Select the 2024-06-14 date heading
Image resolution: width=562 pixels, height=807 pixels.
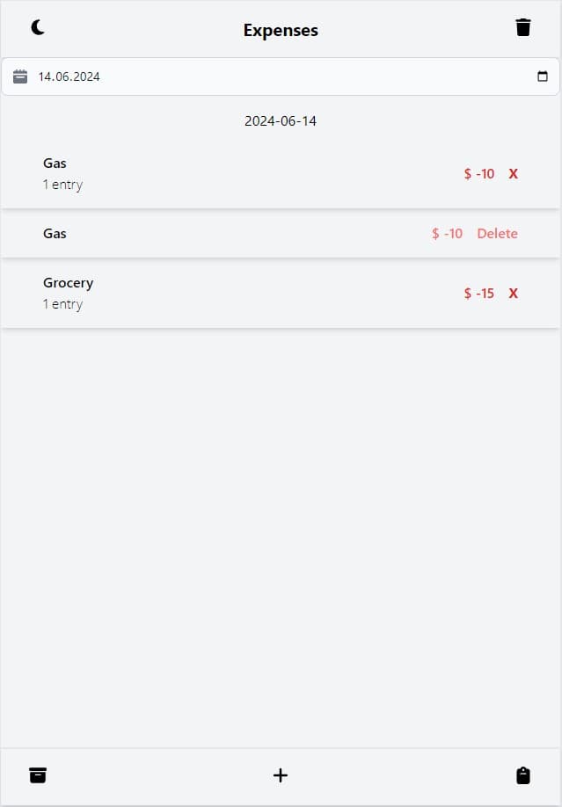click(x=281, y=120)
